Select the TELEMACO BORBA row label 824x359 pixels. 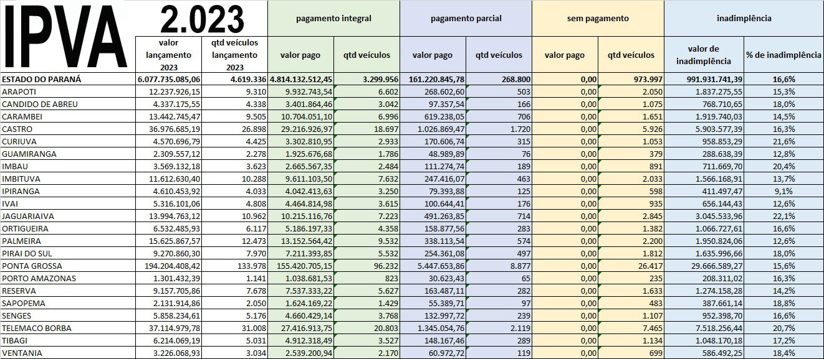click(x=69, y=328)
